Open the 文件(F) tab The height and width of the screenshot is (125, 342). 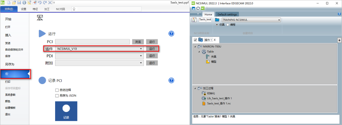pyautogui.click(x=9, y=9)
